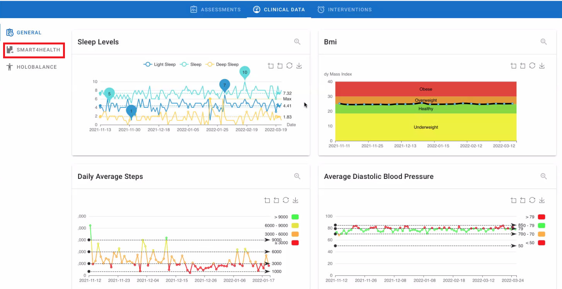The width and height of the screenshot is (562, 289).
Task: Toggle the 6000 - 9000 steps range legend
Action: tap(281, 226)
